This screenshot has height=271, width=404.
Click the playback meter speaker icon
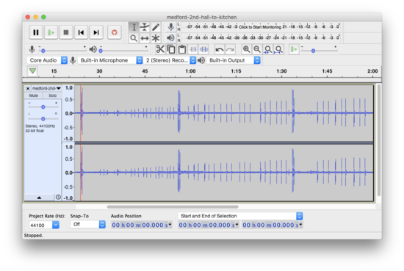click(170, 38)
